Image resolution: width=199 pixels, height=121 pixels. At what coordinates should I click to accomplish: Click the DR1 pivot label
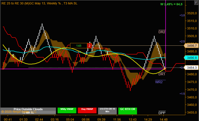click(162, 74)
